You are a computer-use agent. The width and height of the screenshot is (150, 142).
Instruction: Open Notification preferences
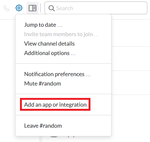57,74
